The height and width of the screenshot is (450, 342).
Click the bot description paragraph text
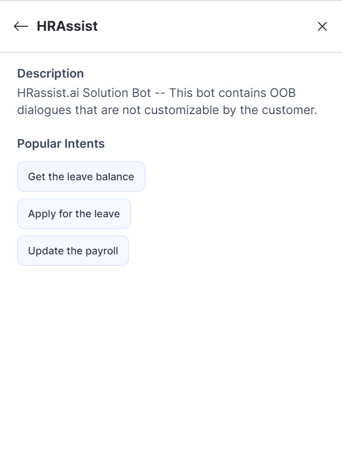coord(166,102)
